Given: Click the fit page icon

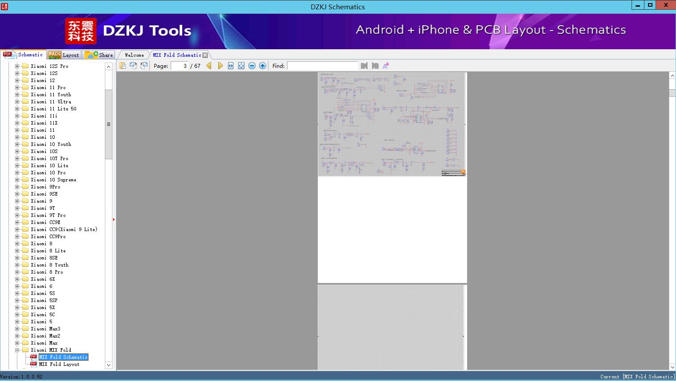Looking at the screenshot, I should (x=241, y=66).
